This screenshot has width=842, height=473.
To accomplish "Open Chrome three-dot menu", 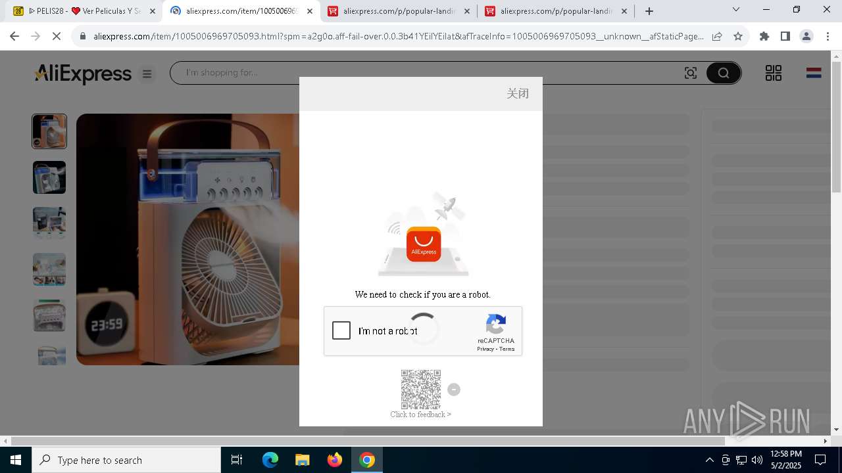I will tap(828, 37).
